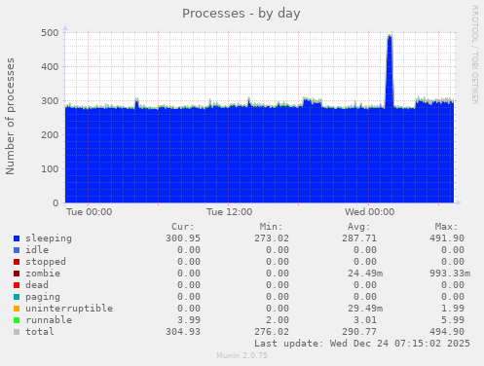This screenshot has width=484, height=366.
Task: Click the 'runnable' legend label
Action: coord(49,320)
